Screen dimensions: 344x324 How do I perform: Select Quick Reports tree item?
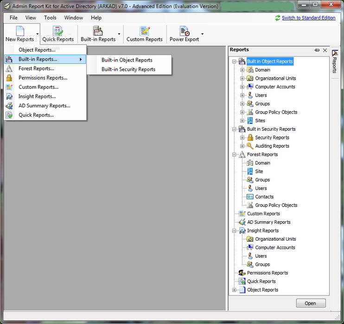(261, 281)
